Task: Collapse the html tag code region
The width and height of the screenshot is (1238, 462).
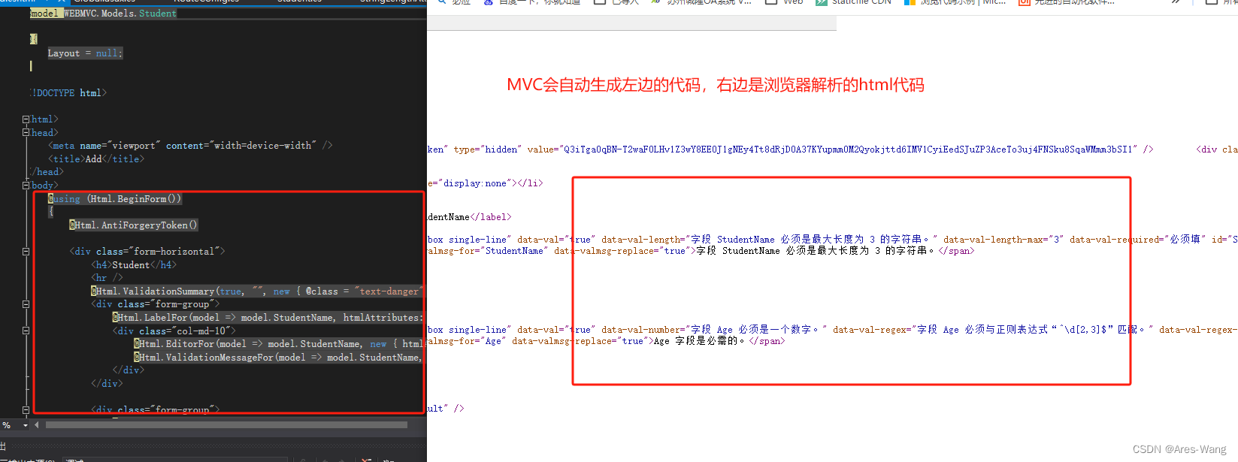Action: point(26,119)
